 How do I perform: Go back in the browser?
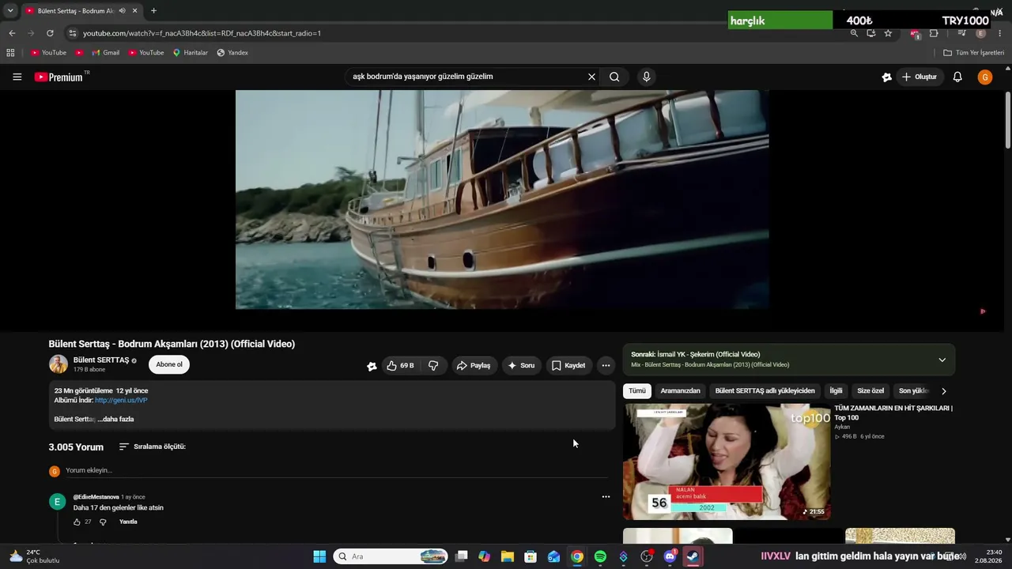pyautogui.click(x=12, y=33)
